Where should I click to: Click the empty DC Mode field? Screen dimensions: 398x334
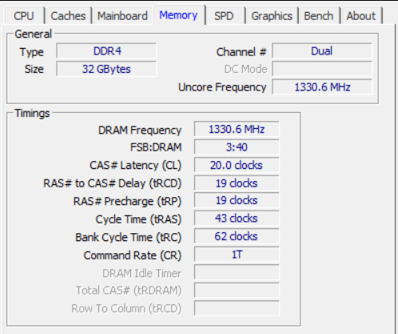(x=322, y=69)
